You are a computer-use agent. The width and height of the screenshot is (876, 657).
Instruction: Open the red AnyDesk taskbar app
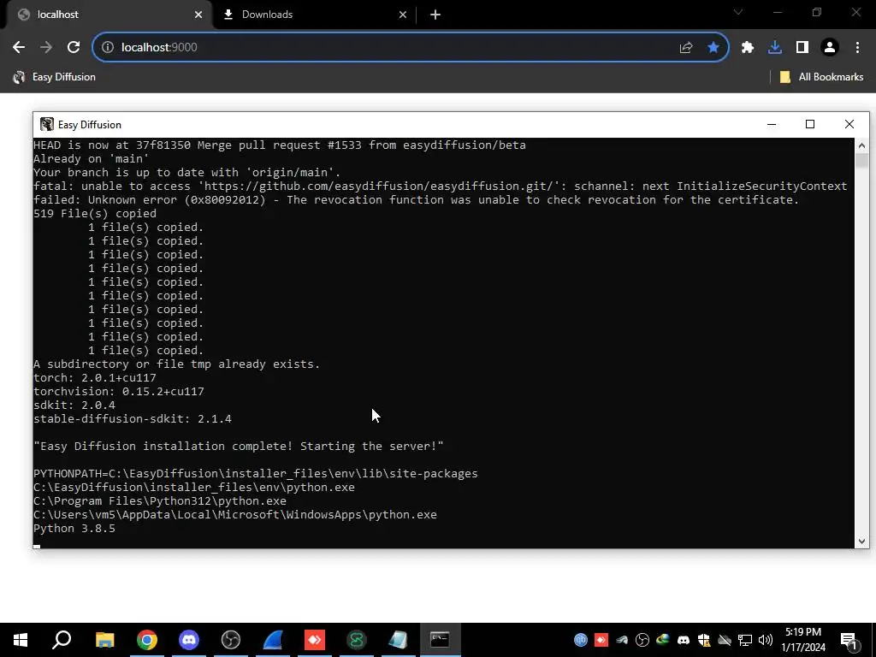click(315, 640)
